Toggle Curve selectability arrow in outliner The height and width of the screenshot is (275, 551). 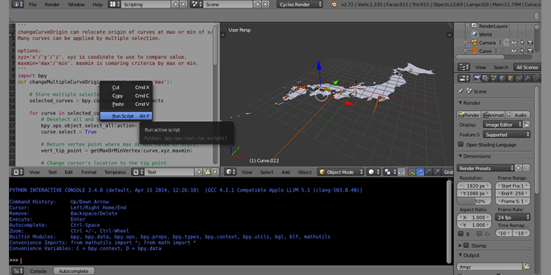pyautogui.click(x=522, y=51)
